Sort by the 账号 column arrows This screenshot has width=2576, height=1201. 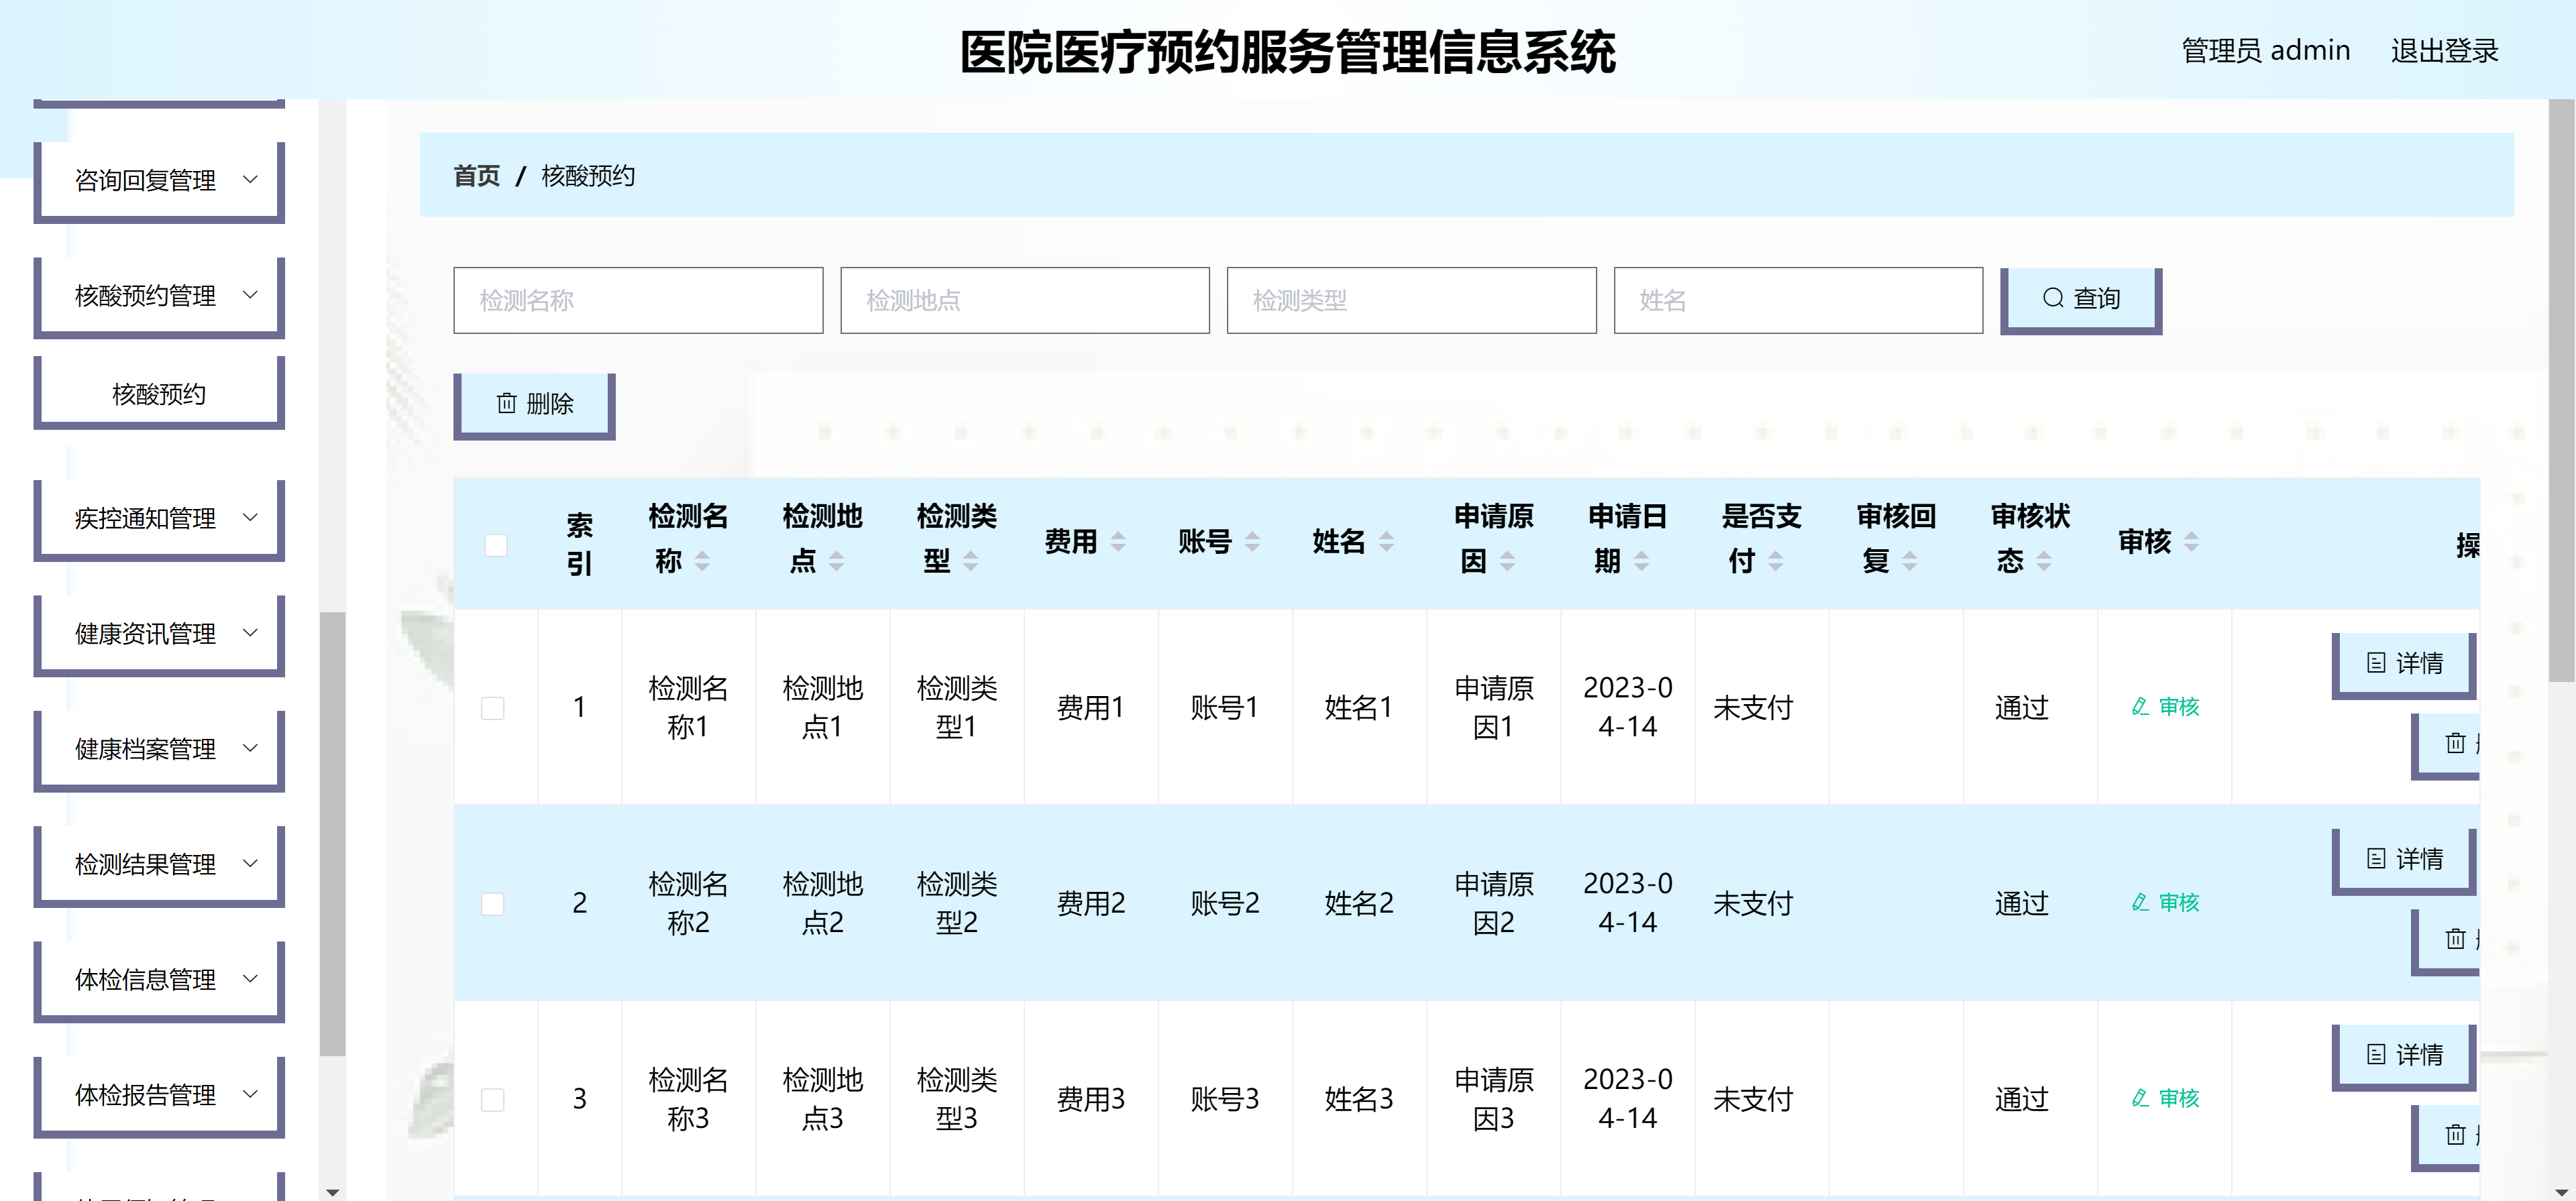pyautogui.click(x=1252, y=542)
